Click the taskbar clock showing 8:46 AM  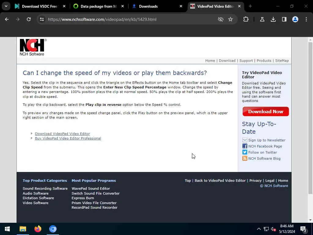[287, 229]
